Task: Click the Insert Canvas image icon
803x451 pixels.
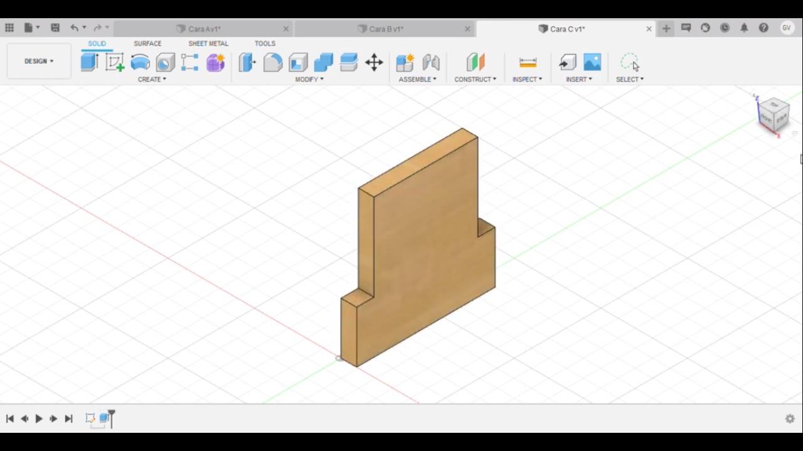Action: [x=592, y=62]
